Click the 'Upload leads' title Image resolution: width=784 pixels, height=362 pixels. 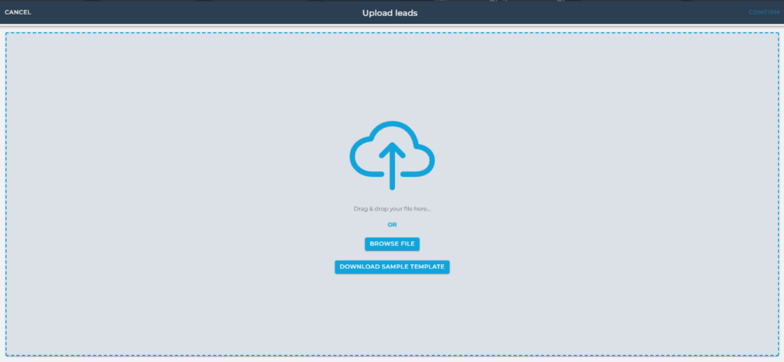tap(390, 12)
